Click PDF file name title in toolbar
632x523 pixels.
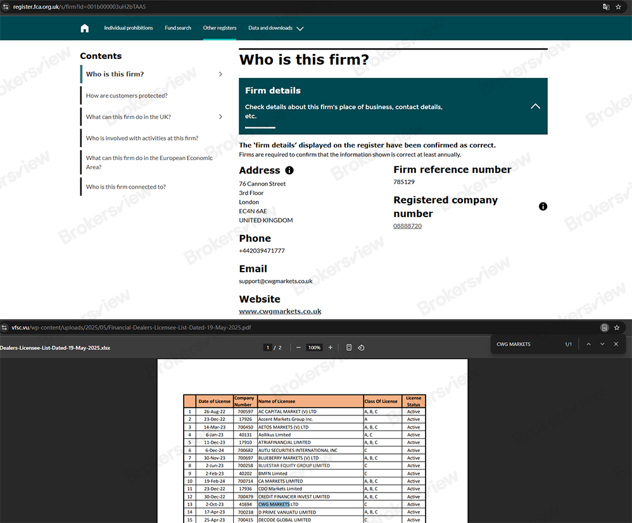point(55,348)
